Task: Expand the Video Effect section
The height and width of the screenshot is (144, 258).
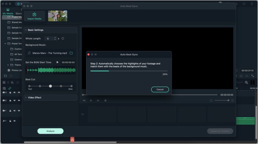Action: pyautogui.click(x=26, y=98)
